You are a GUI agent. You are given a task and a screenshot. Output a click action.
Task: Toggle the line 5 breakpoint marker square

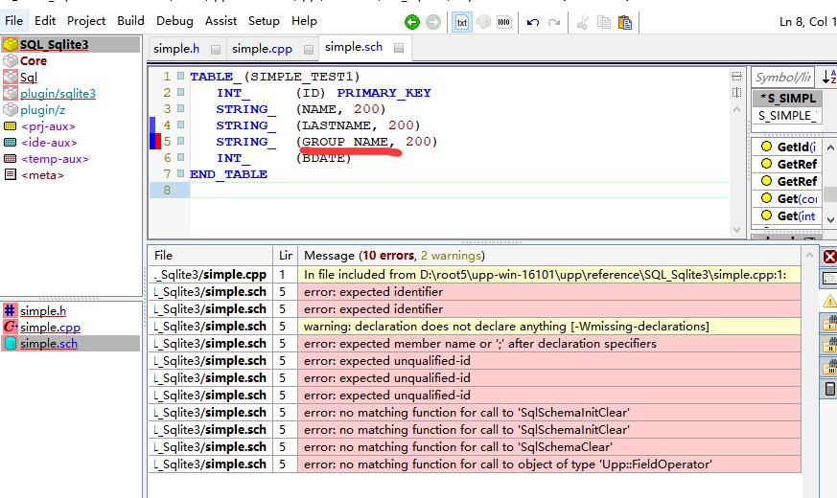pos(180,142)
